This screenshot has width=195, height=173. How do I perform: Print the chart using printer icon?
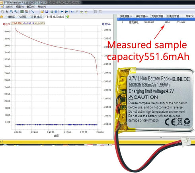click(51, 12)
